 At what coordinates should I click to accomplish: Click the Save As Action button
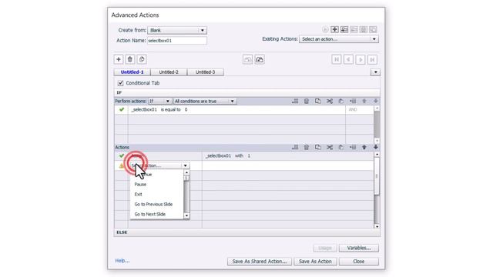coord(315,262)
